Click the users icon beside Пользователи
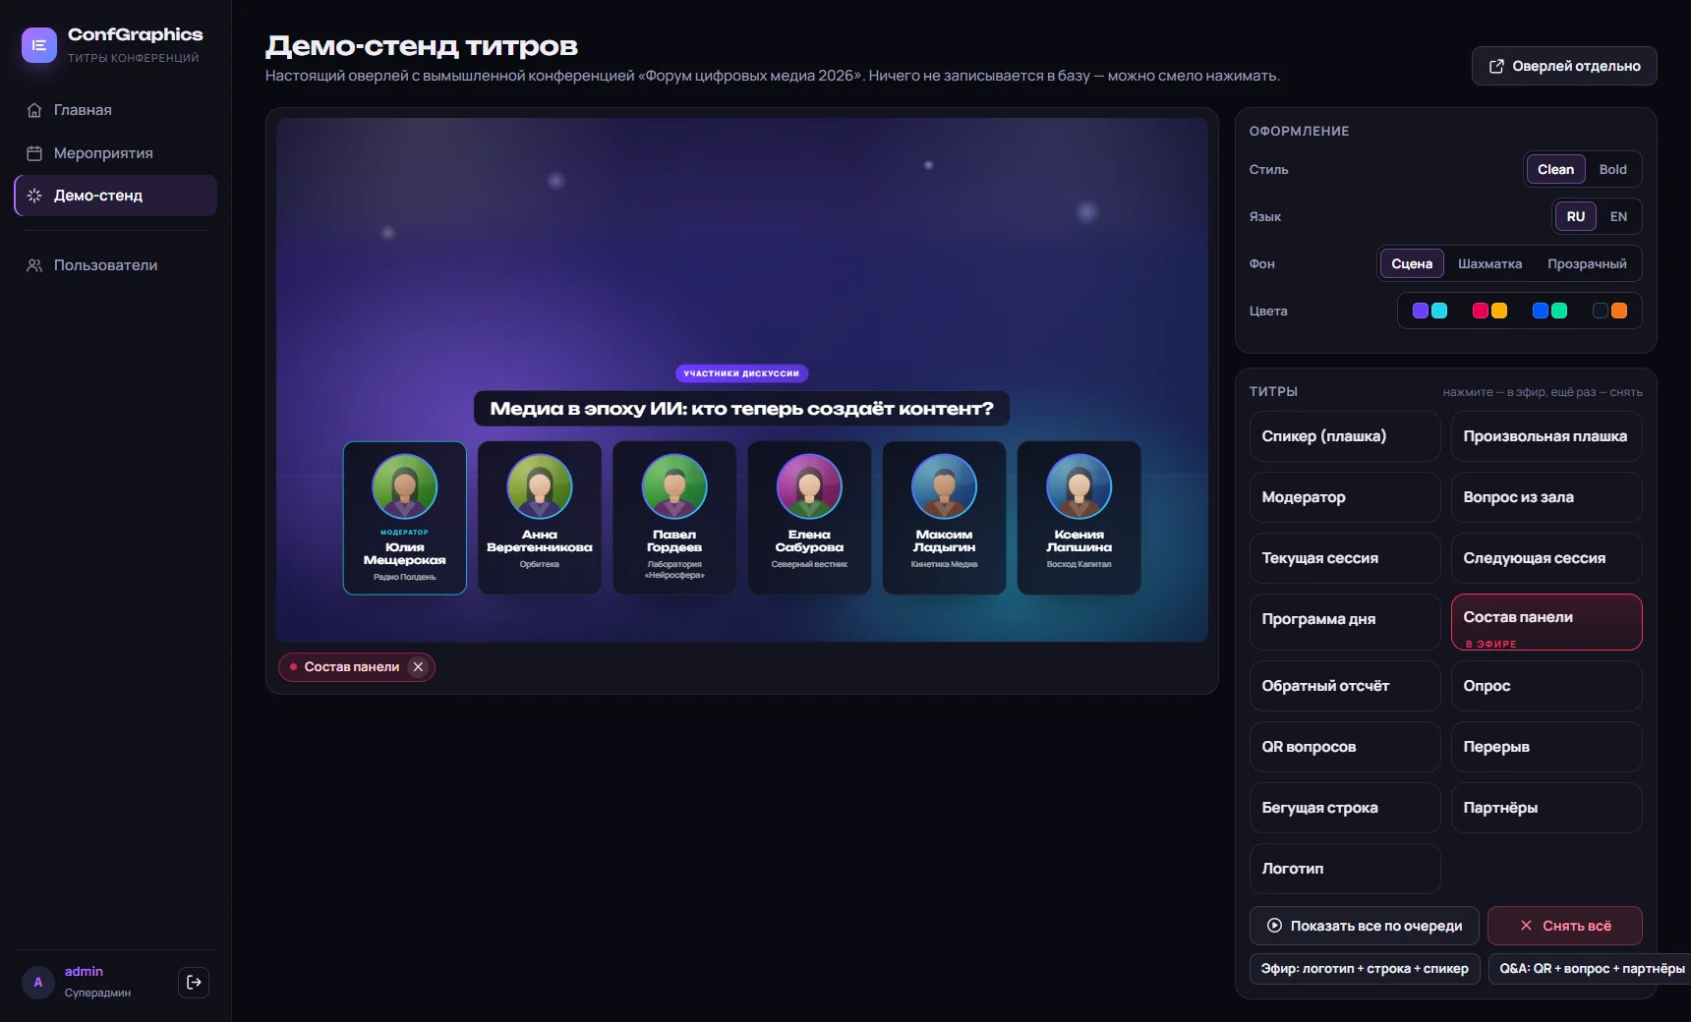The width and height of the screenshot is (1691, 1022). [34, 265]
